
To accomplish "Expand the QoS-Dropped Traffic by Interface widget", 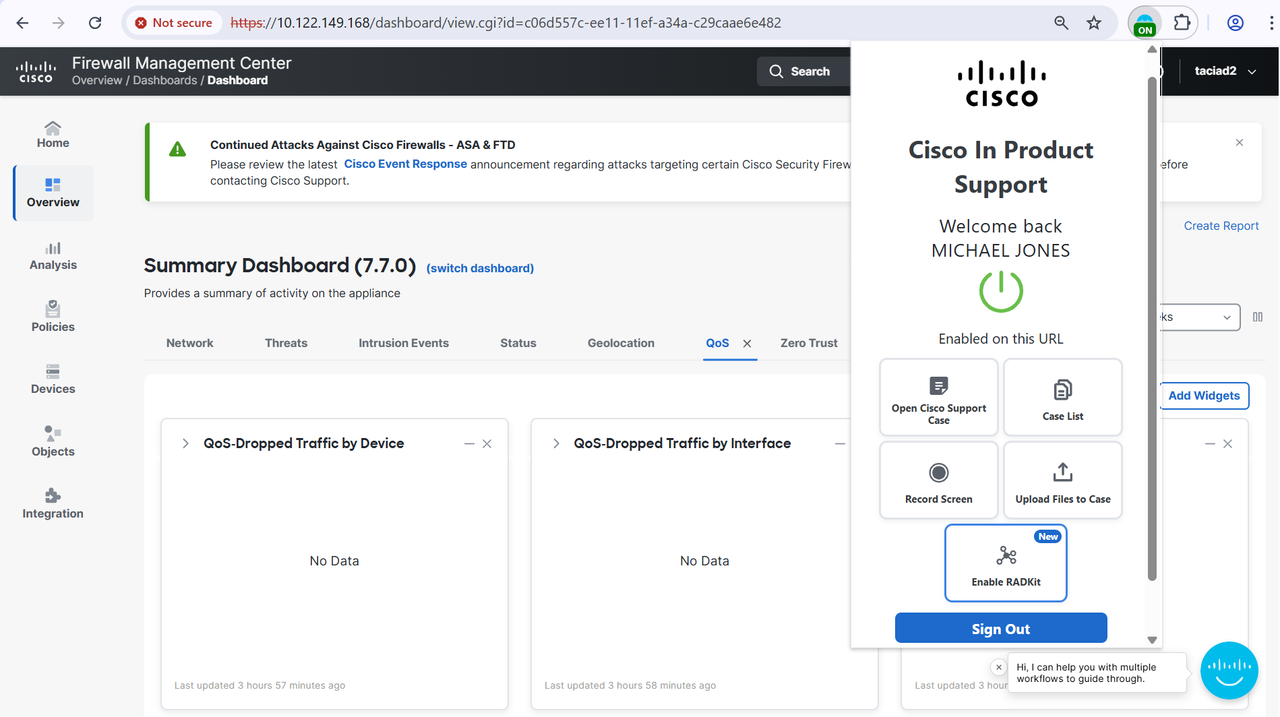I will pos(556,443).
